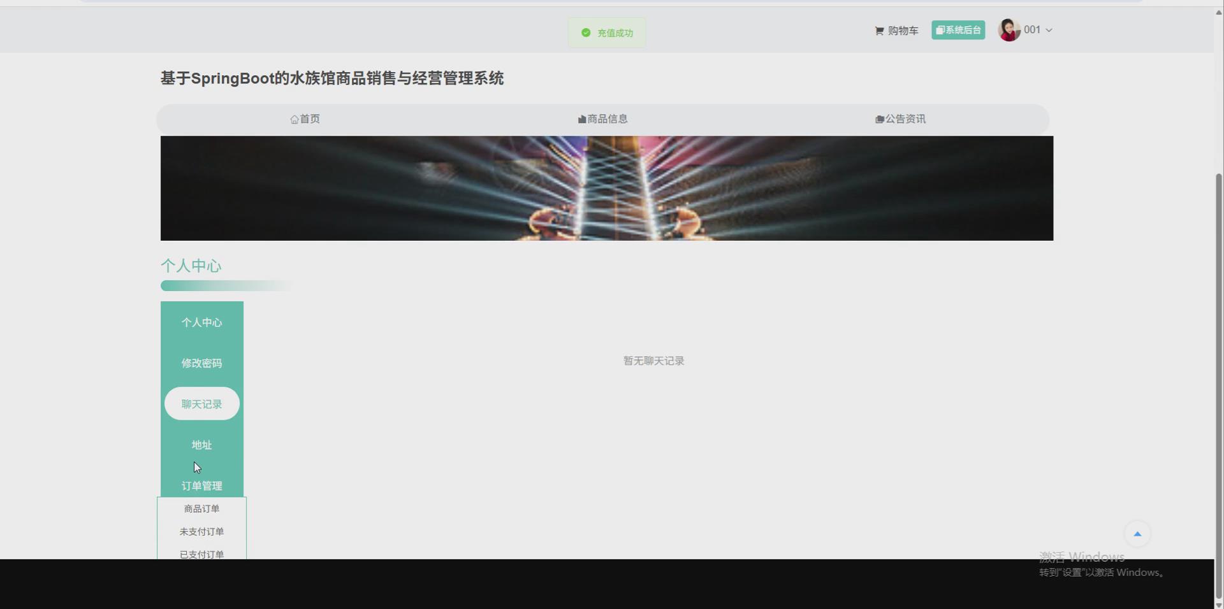Expand 订单管理 in the sidebar

click(x=201, y=485)
